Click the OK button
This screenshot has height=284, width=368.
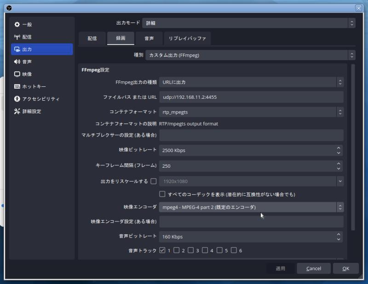coord(345,268)
